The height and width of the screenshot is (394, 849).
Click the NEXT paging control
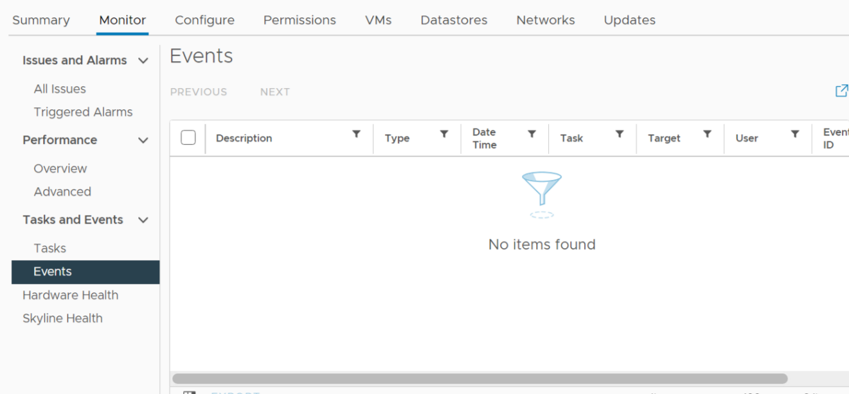pos(275,91)
